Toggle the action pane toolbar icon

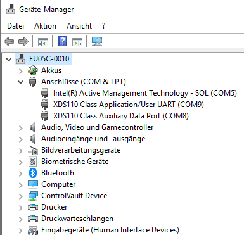pos(77,42)
